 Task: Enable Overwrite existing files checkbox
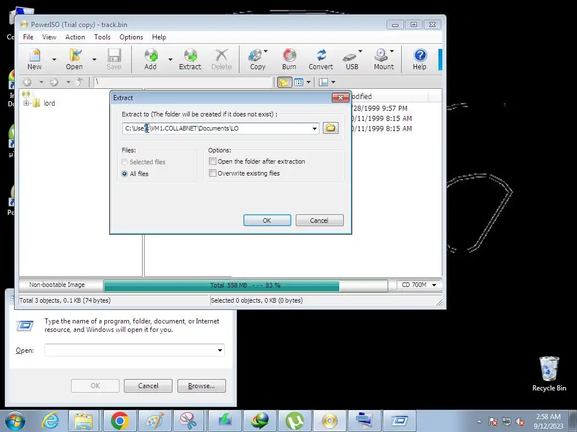[212, 173]
